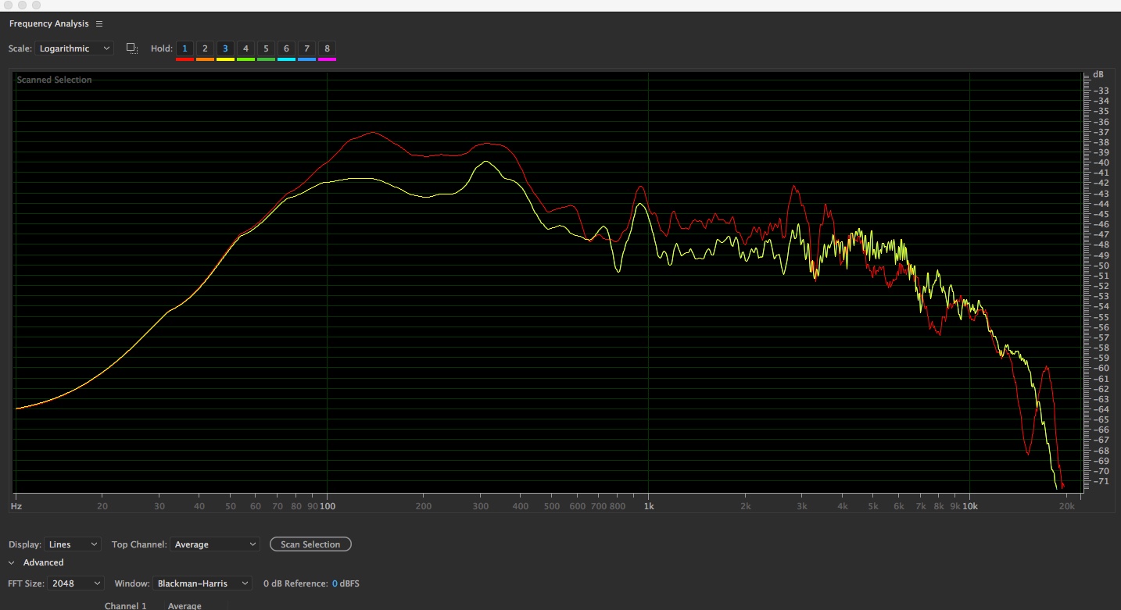
Task: Click the "Hold:" label
Action: (x=162, y=48)
